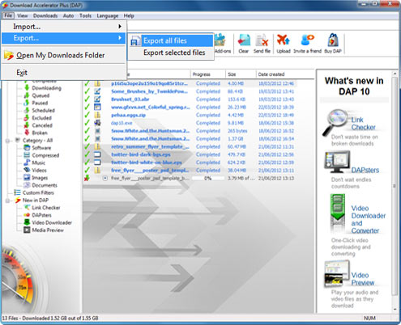Open the Video Downloader and Converter link

369,219
